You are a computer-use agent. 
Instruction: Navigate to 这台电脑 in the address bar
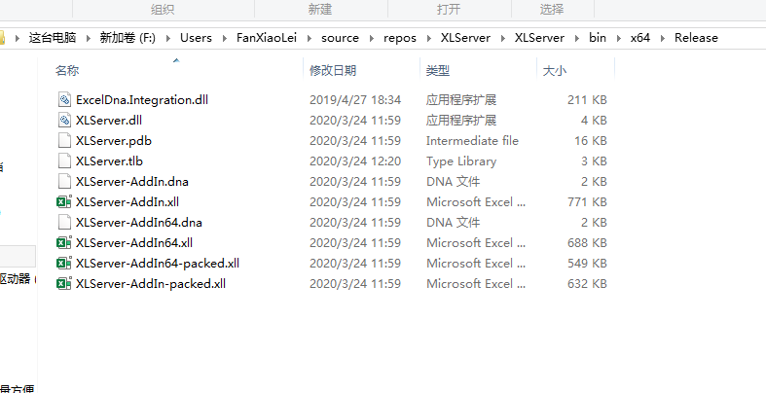[x=53, y=38]
